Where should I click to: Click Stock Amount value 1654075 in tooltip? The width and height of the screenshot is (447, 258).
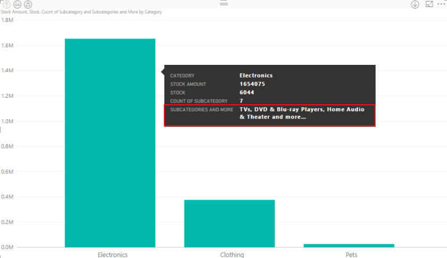coord(252,84)
